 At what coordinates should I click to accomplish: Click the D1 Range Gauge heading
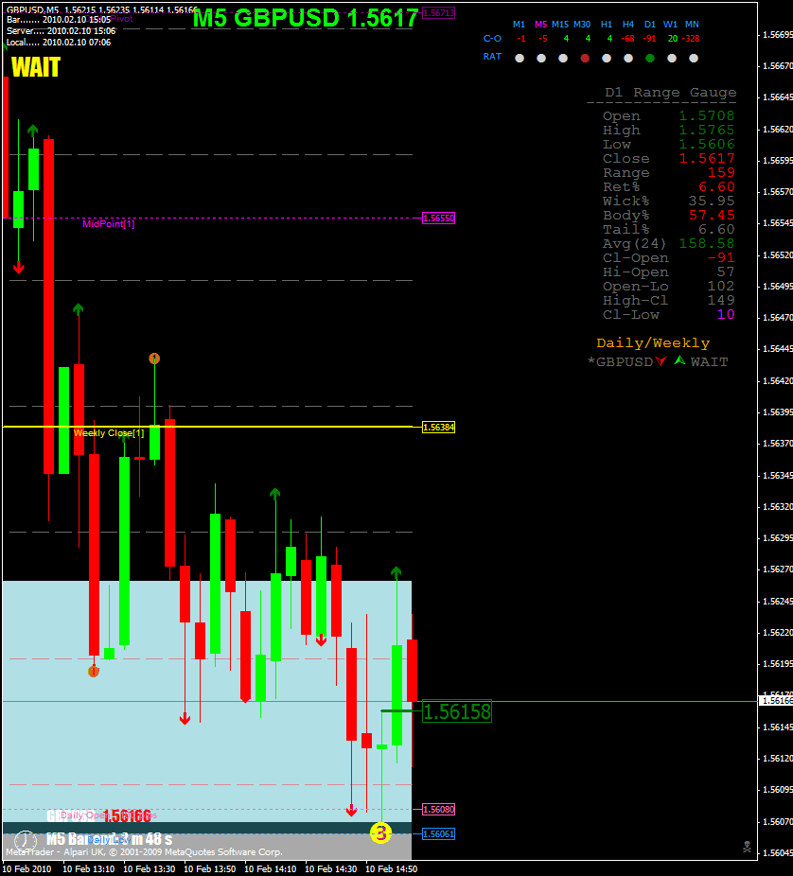coord(670,92)
